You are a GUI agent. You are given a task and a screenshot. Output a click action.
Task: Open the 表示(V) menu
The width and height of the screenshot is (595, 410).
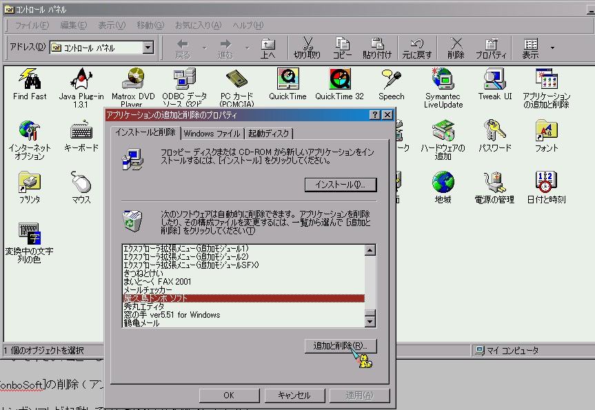tap(112, 25)
